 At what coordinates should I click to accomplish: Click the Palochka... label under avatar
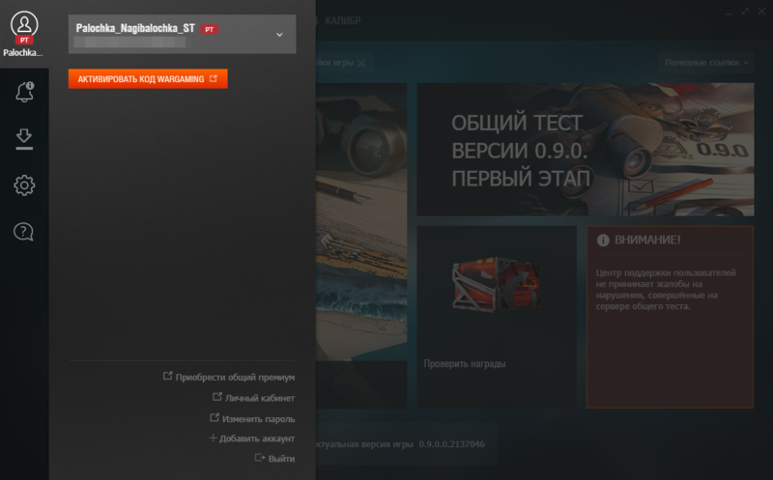click(23, 53)
